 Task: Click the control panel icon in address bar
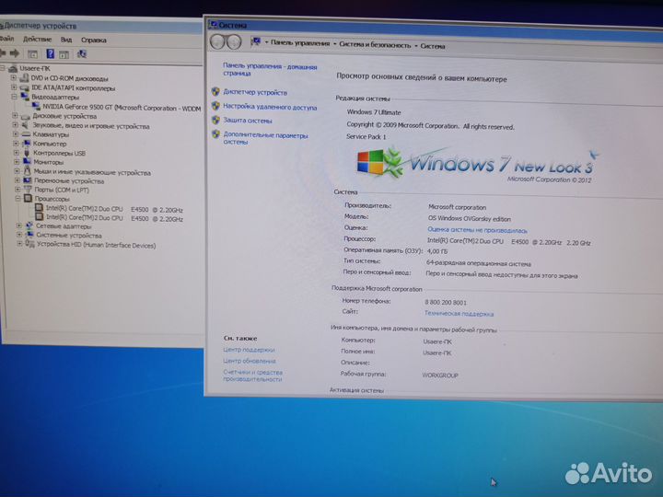coord(255,41)
